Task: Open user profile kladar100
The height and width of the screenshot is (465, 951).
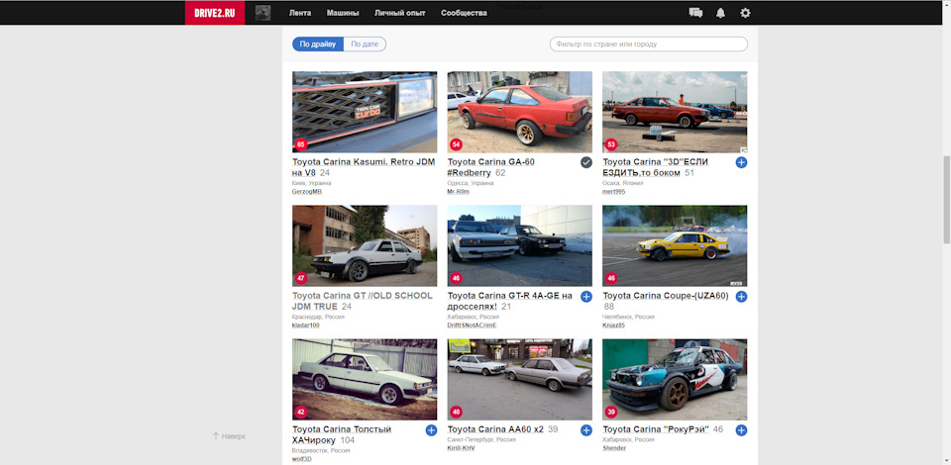Action: point(306,325)
